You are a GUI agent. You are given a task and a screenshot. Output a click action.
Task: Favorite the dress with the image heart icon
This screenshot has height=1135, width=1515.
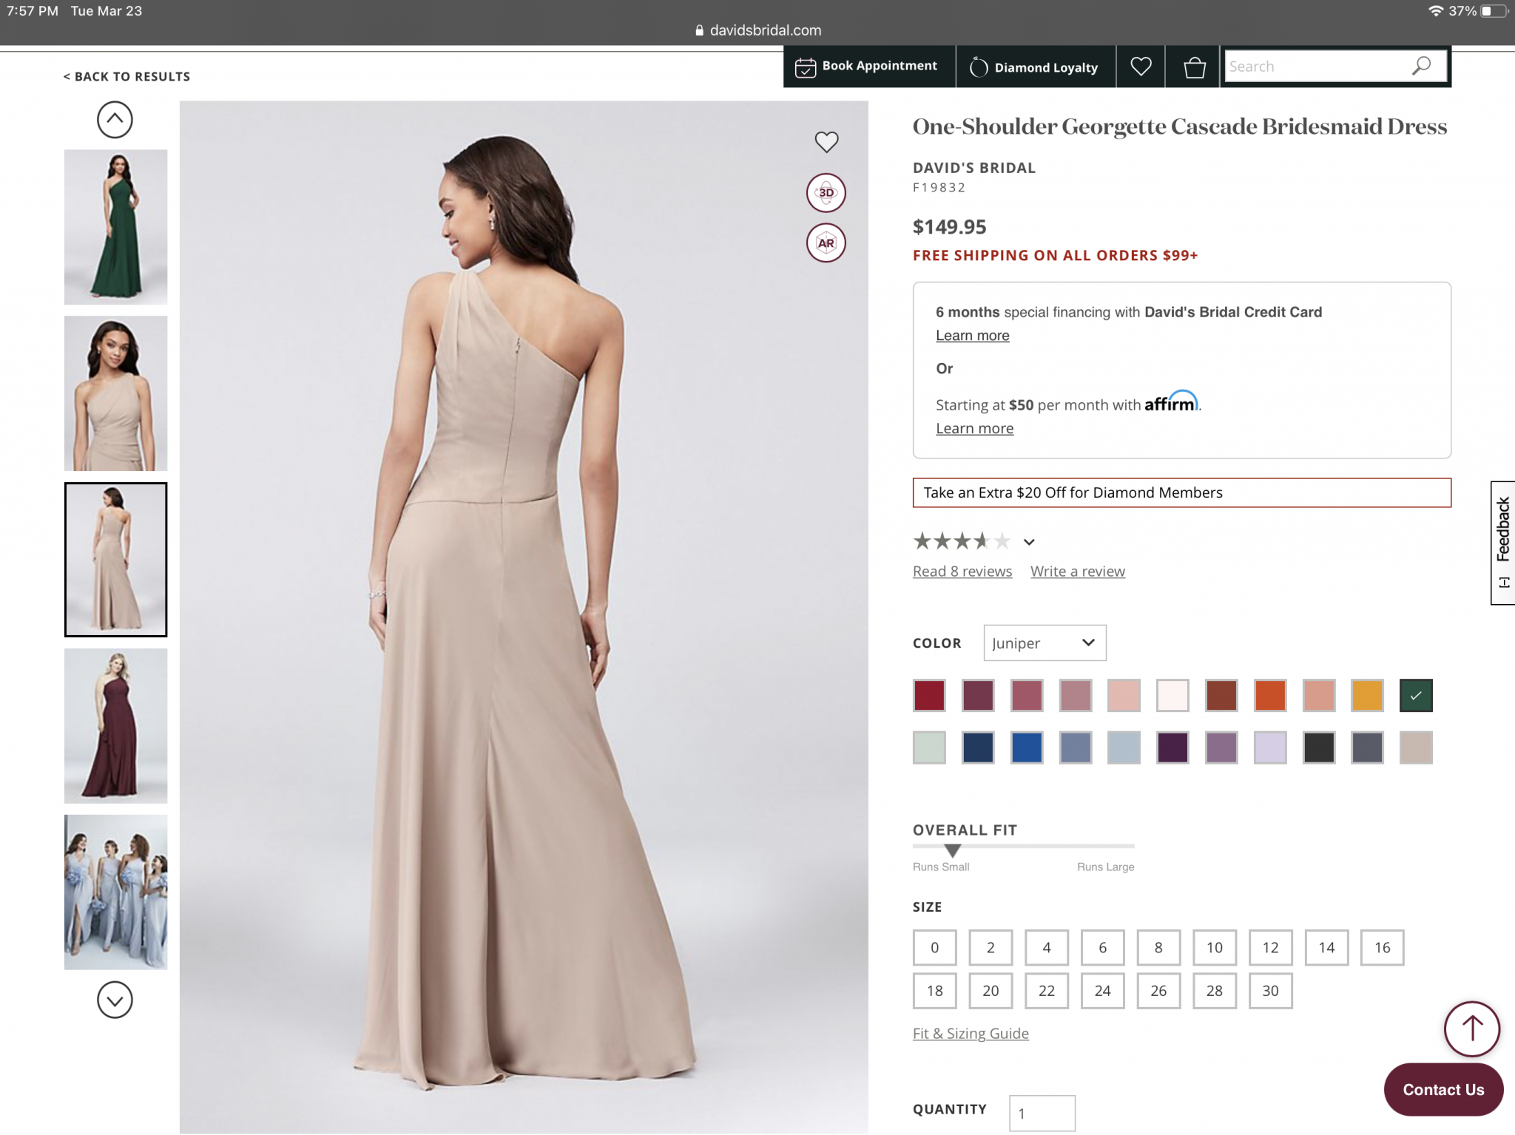(x=826, y=141)
